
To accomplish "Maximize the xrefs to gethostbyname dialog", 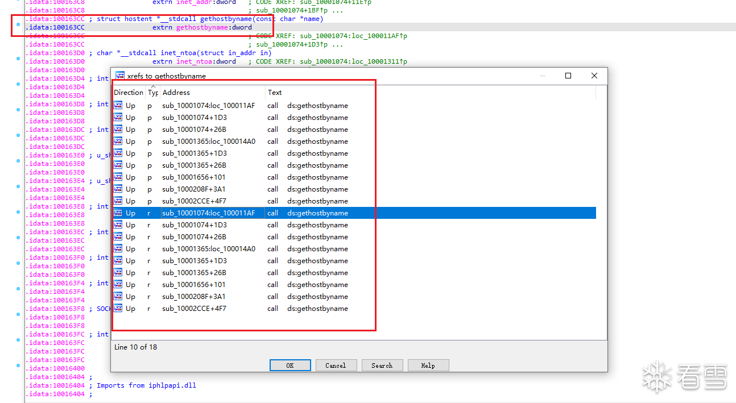I will (x=568, y=76).
